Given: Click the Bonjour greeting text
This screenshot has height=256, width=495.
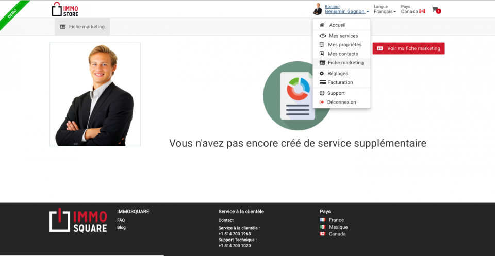Looking at the screenshot, I should point(333,7).
